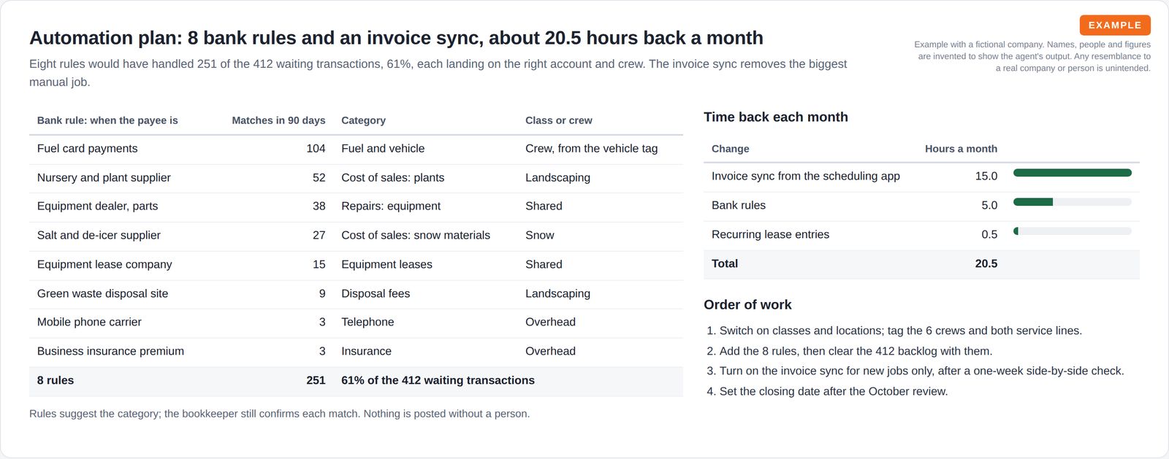This screenshot has height=459, width=1169.
Task: Click "Cost of sales: snow materials" category
Action: coord(416,235)
